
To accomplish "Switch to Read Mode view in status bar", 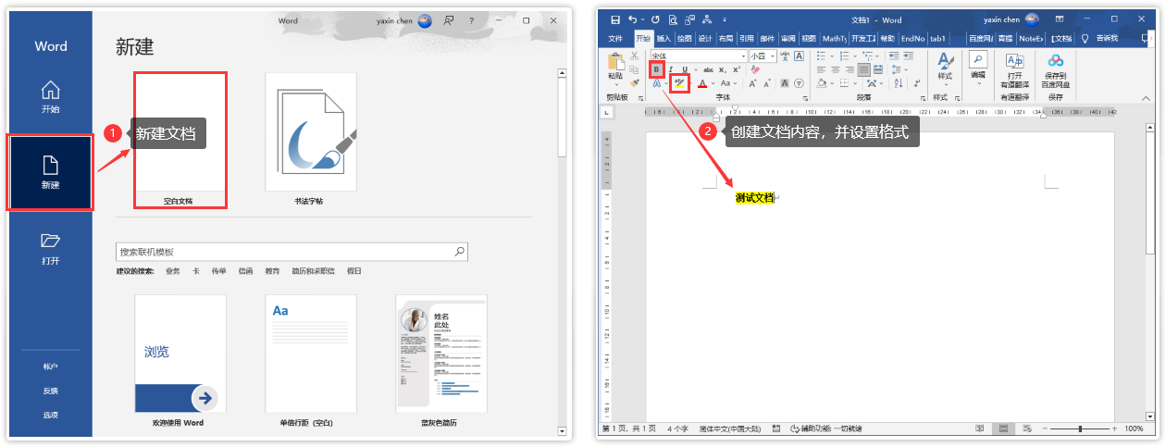I will coord(981,429).
